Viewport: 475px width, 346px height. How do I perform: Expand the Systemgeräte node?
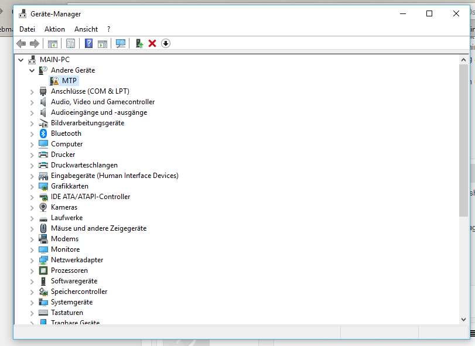click(32, 303)
